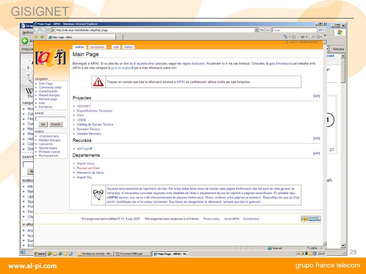Click the zoom magnifier in status bar
The width and height of the screenshot is (366, 274).
click(308, 248)
